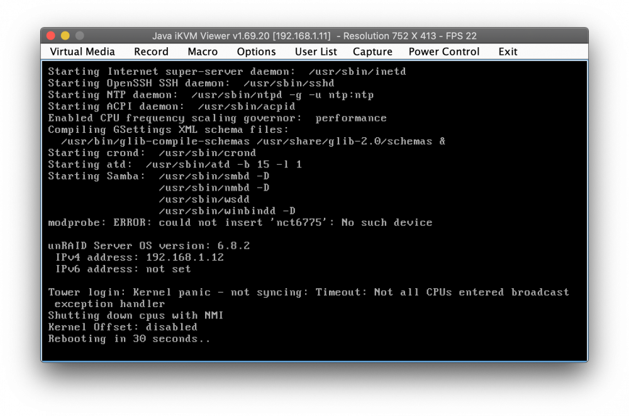The image size is (629, 416).
Task: Click the 'Starting crond' line
Action: click(152, 153)
